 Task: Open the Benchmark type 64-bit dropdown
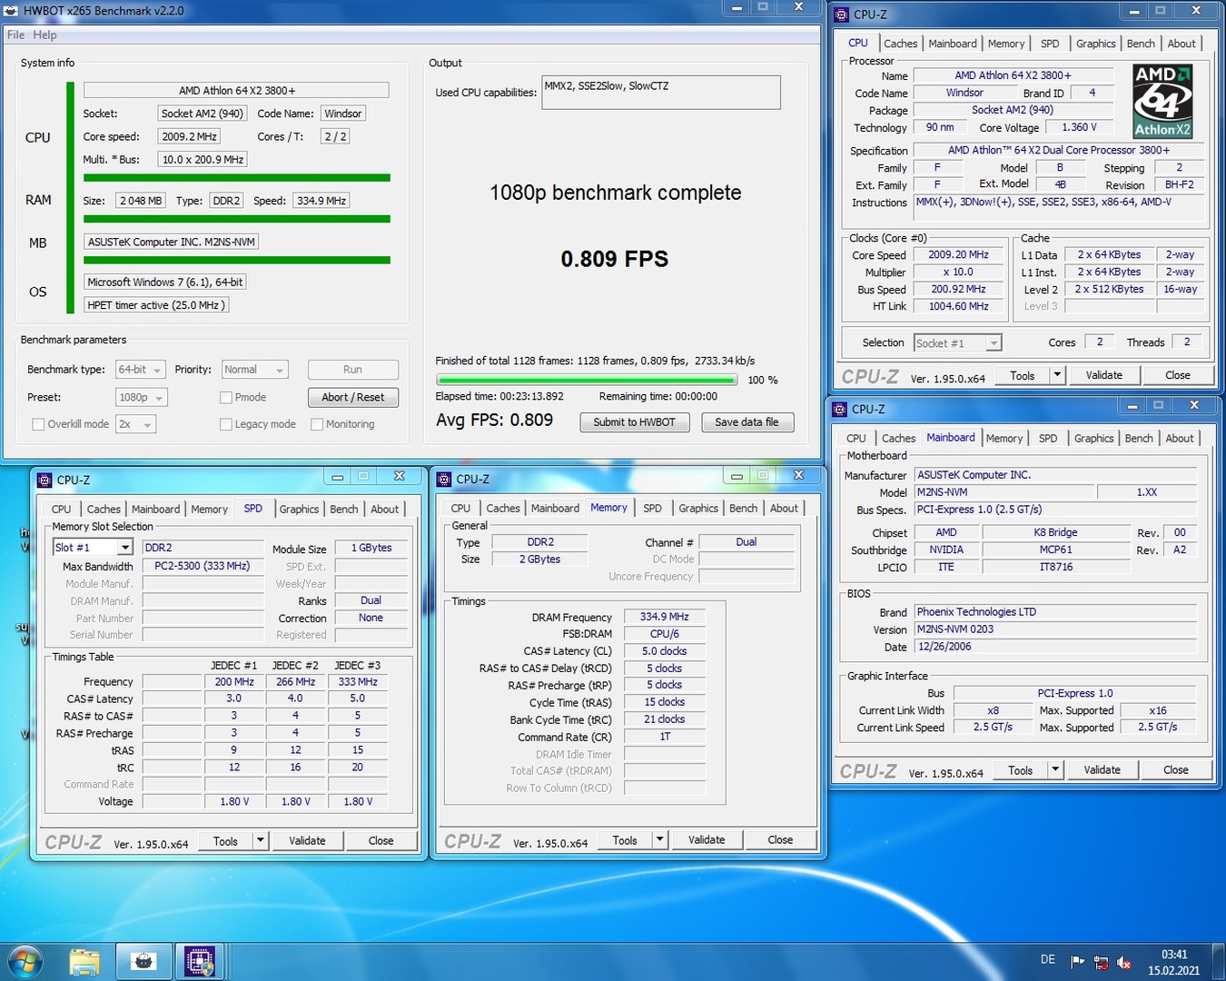click(x=141, y=370)
